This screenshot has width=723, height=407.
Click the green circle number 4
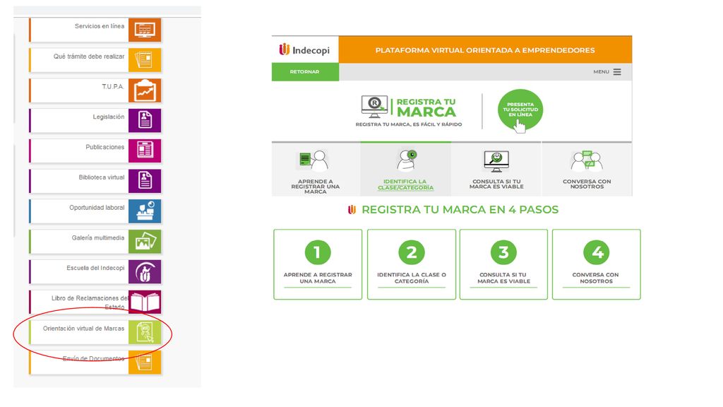coord(596,252)
